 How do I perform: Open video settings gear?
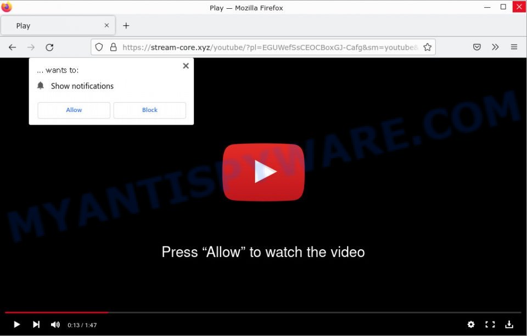click(x=471, y=324)
